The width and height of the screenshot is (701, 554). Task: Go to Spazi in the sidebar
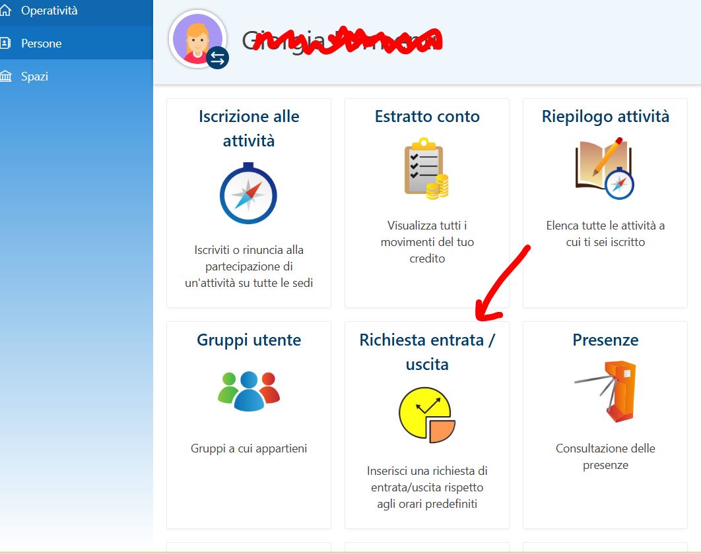34,77
